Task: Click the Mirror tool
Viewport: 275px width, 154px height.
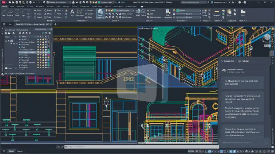Action: [x=48, y=14]
